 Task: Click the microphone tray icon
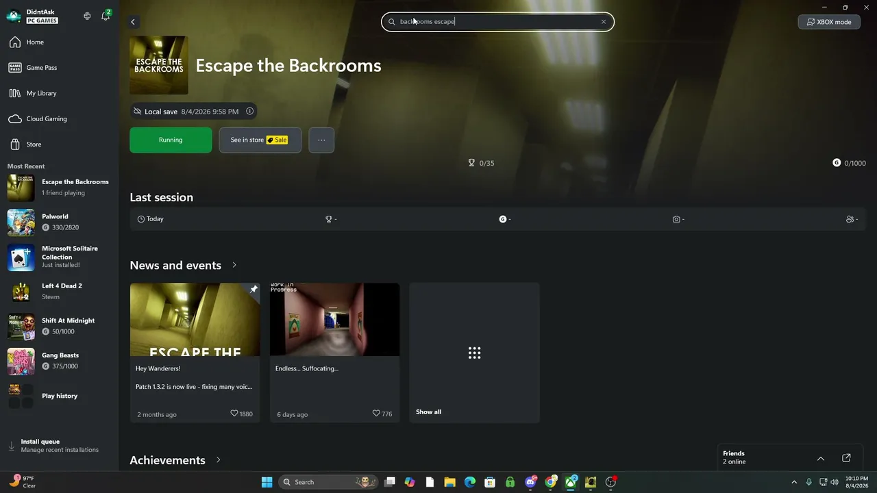coord(809,482)
